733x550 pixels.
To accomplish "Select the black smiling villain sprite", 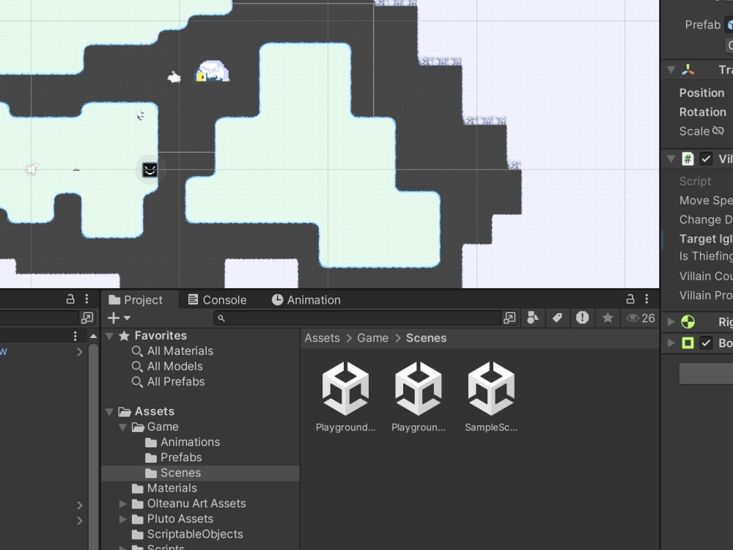I will click(x=150, y=169).
